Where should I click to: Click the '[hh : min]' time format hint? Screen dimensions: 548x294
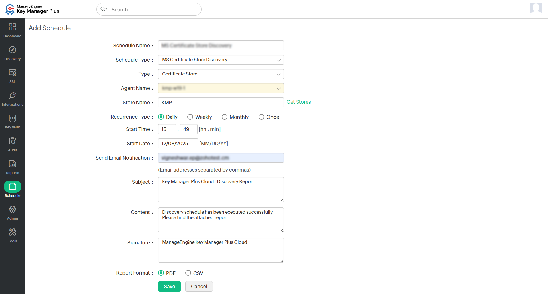(210, 129)
